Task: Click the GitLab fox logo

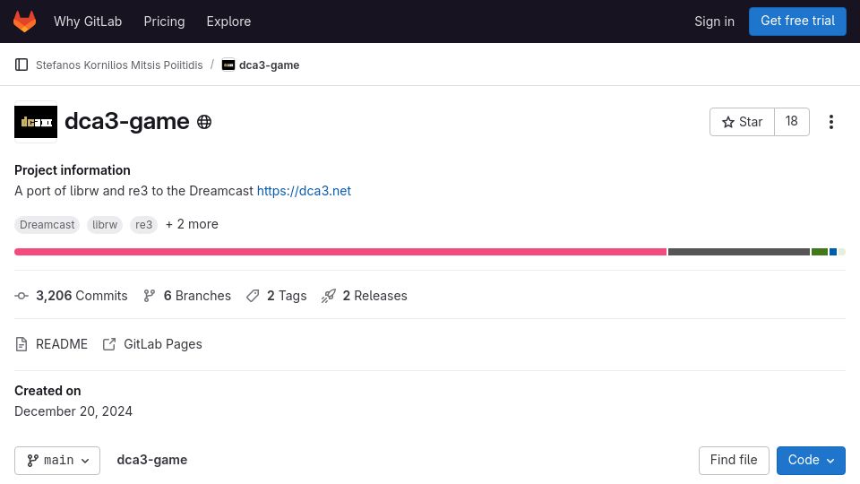Action: click(x=24, y=22)
